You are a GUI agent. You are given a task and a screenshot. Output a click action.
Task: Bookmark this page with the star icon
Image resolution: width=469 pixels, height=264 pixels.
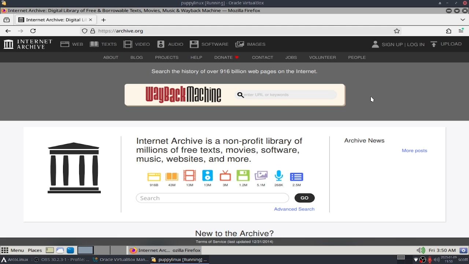tap(396, 31)
